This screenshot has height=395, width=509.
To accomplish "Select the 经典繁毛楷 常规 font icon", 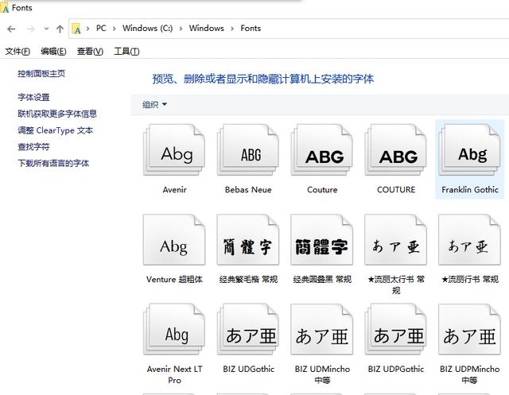I will [248, 245].
